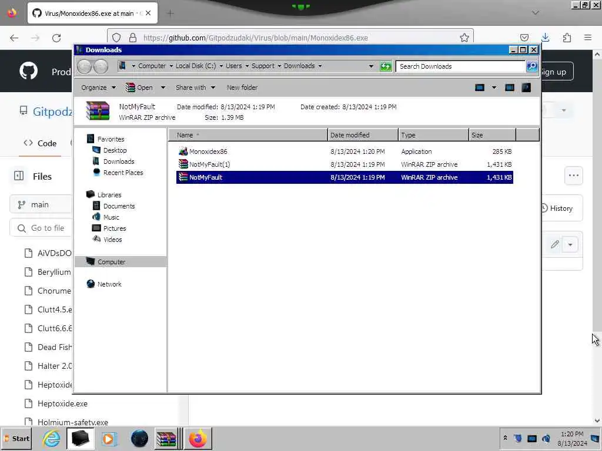Show the preview pane icon
602x451 pixels.
click(510, 87)
